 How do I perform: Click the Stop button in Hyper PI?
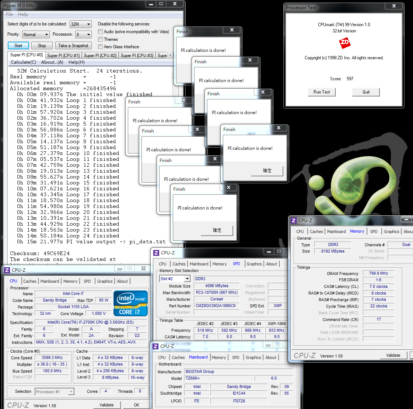point(42,46)
